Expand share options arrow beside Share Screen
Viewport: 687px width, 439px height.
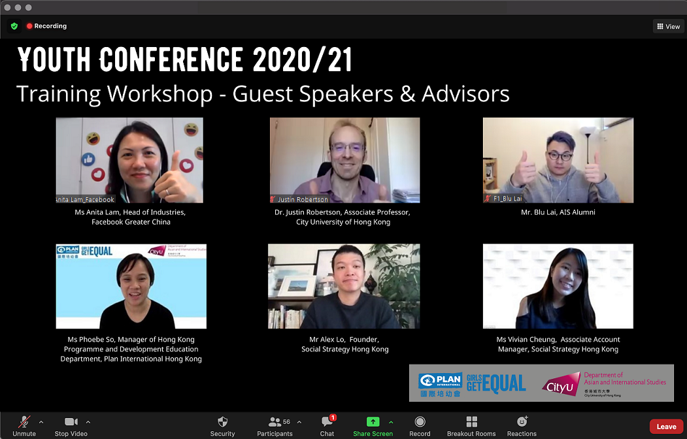(x=391, y=423)
